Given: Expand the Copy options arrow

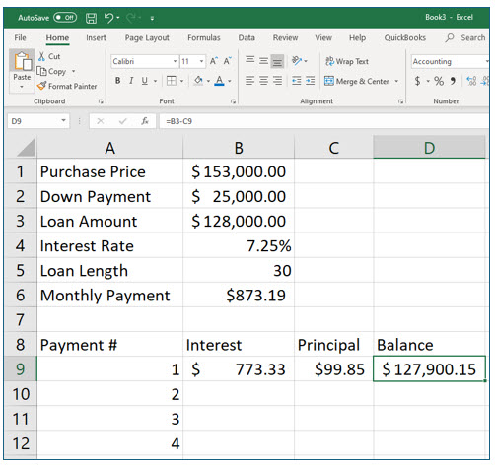Looking at the screenshot, I should tap(73, 71).
